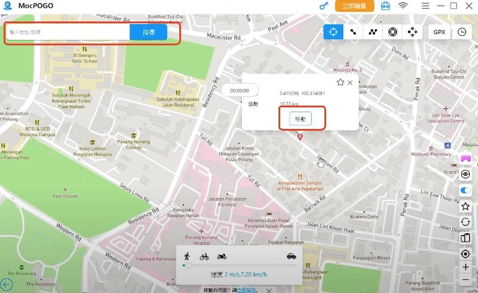Viewport: 478px width, 293px height.
Task: Click the back arrow circle icon
Action: [x=7, y=285]
